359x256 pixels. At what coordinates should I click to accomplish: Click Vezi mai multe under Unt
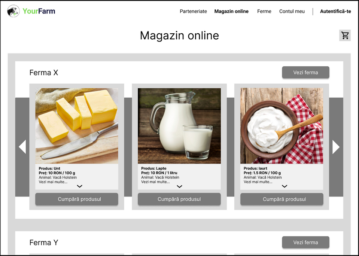click(53, 182)
